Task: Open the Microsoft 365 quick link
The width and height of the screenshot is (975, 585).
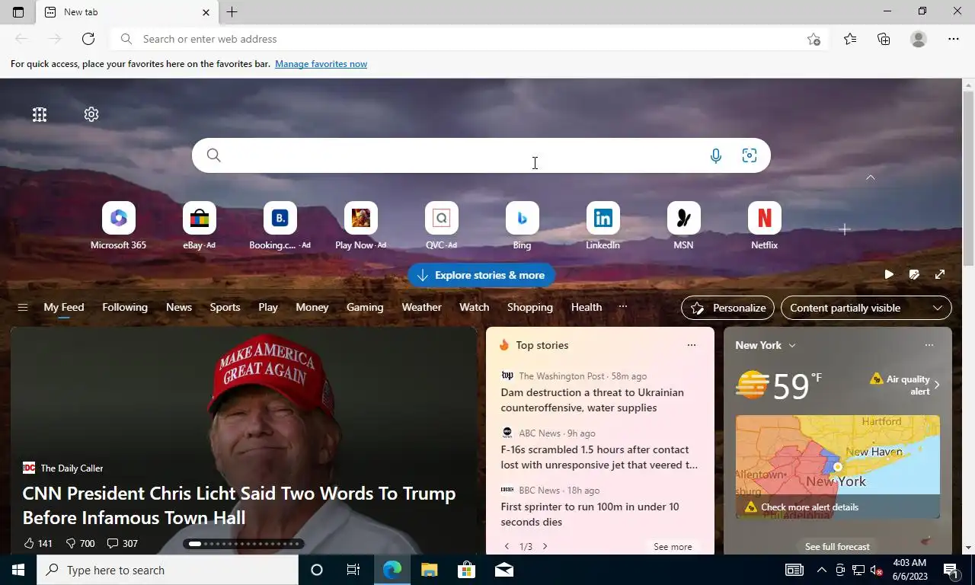Action: [x=118, y=225]
